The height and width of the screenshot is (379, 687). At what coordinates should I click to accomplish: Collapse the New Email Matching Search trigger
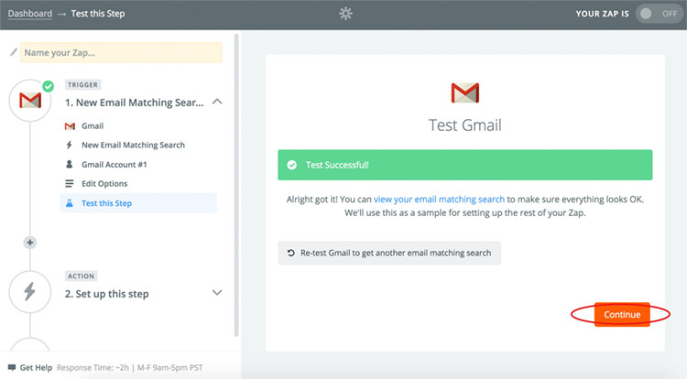click(x=217, y=103)
